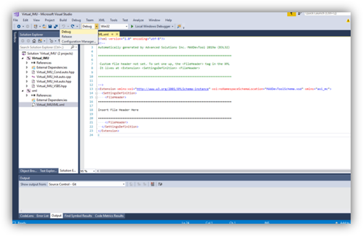Switch to Find Symbol Results tab
The width and height of the screenshot is (363, 236).
[x=78, y=216]
